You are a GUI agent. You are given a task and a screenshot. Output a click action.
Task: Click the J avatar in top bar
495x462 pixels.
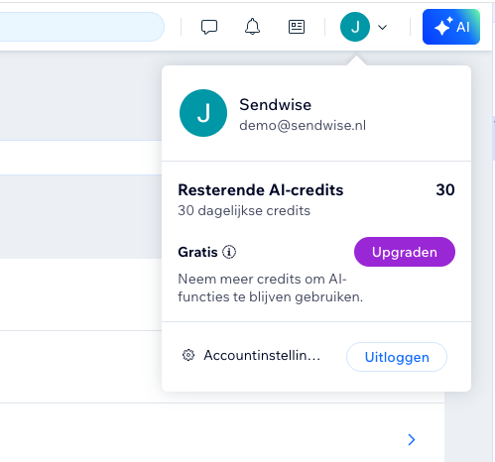click(x=355, y=27)
